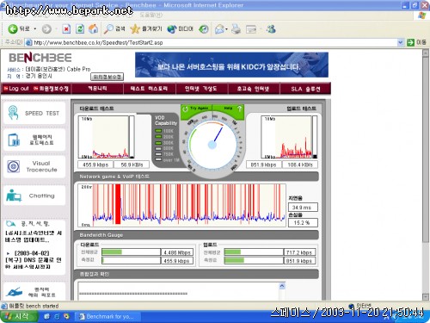
Task: Open Mail button dropdown arrow
Action: [226, 29]
